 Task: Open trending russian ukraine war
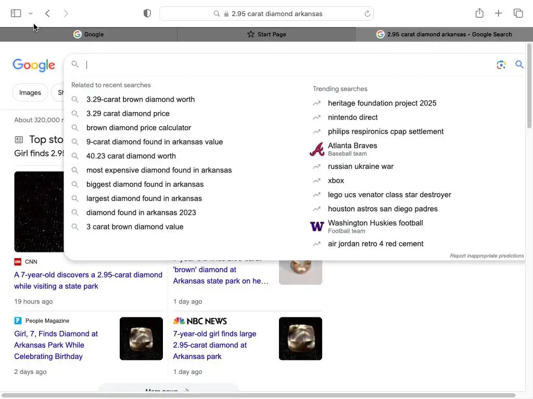pyautogui.click(x=361, y=167)
